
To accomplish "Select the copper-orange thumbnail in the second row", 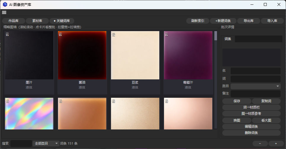I will pyautogui.click(x=82, y=113).
